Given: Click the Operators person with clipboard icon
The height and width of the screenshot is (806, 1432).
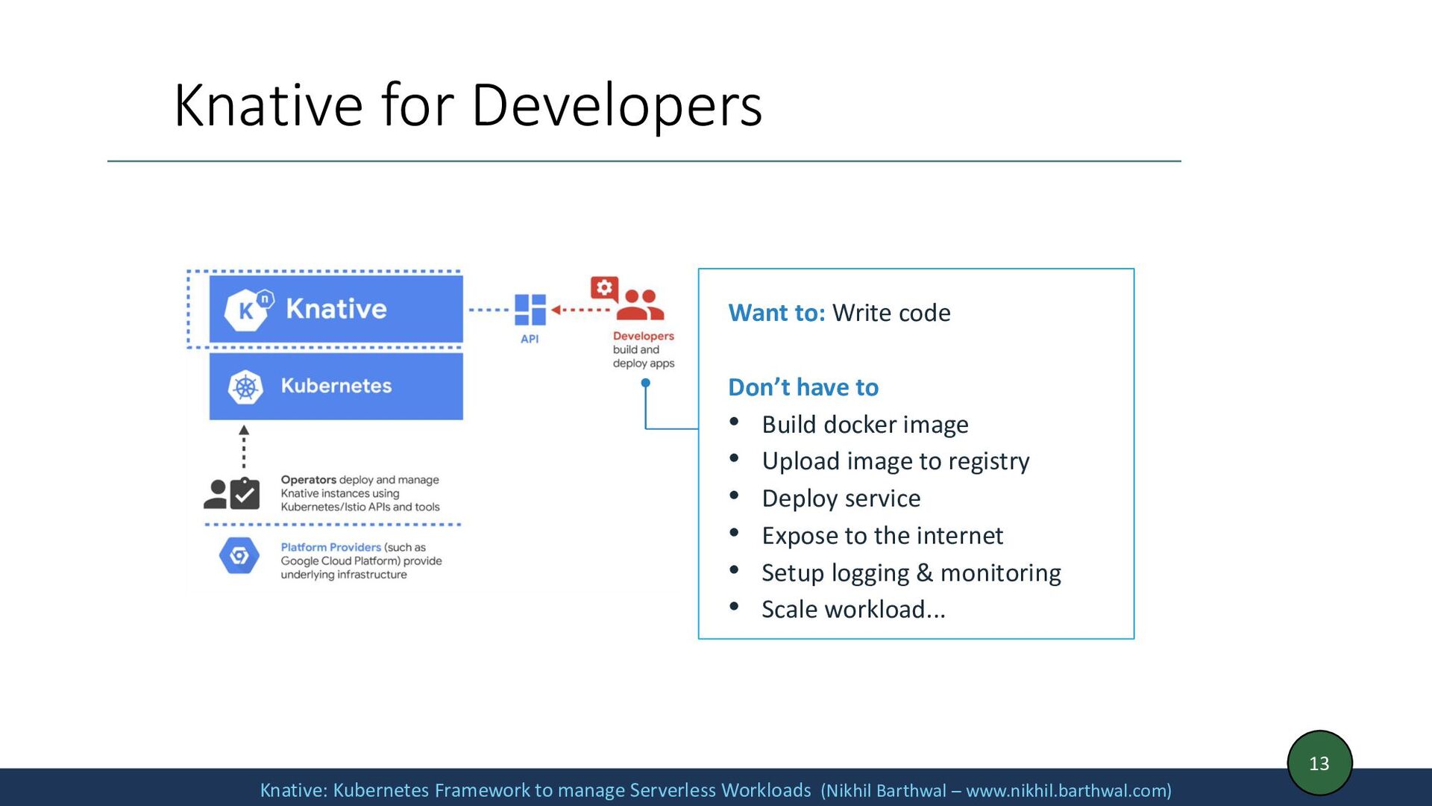Looking at the screenshot, I should coord(232,493).
